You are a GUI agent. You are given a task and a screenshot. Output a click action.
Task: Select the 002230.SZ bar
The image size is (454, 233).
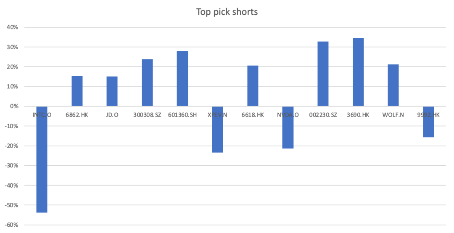click(323, 74)
